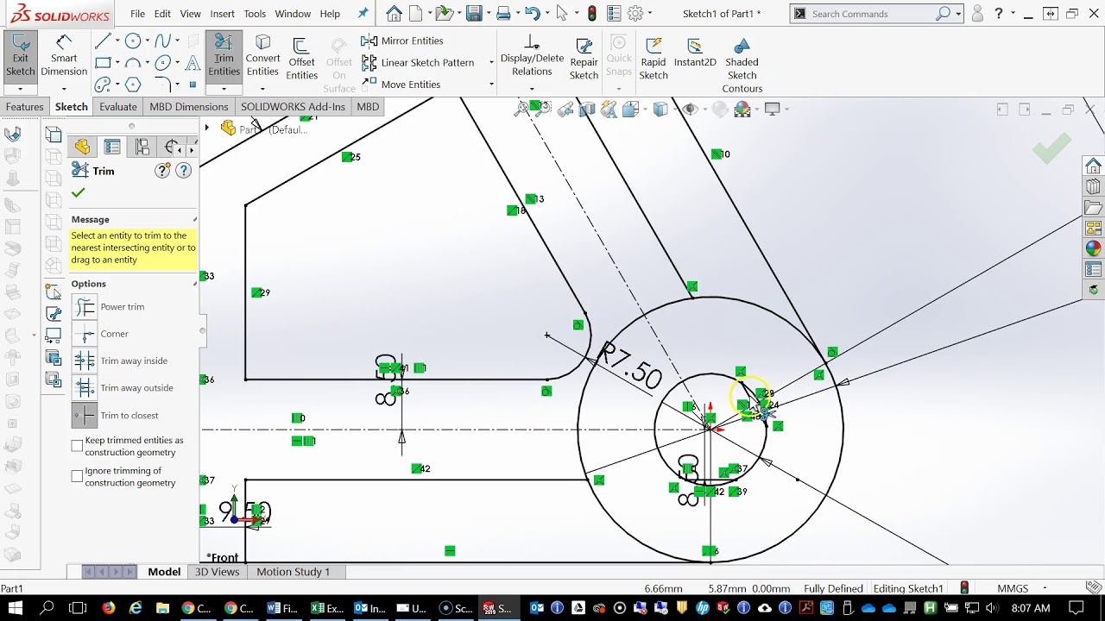
Task: Click the Windows Start button
Action: coord(16,608)
